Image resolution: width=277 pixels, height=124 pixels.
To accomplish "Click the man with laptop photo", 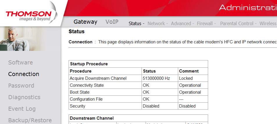I will click(30, 38).
